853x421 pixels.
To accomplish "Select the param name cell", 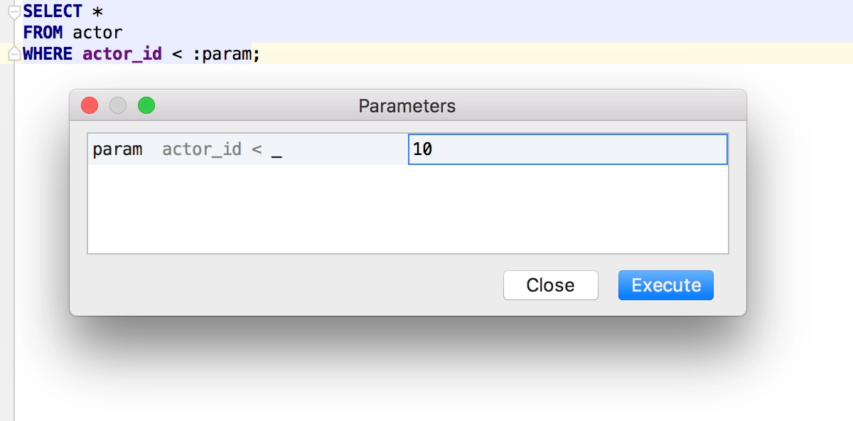I will [x=117, y=149].
